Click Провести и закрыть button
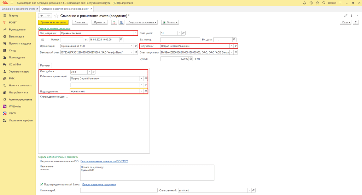Screen dimensions: 362x195 tap(53, 22)
